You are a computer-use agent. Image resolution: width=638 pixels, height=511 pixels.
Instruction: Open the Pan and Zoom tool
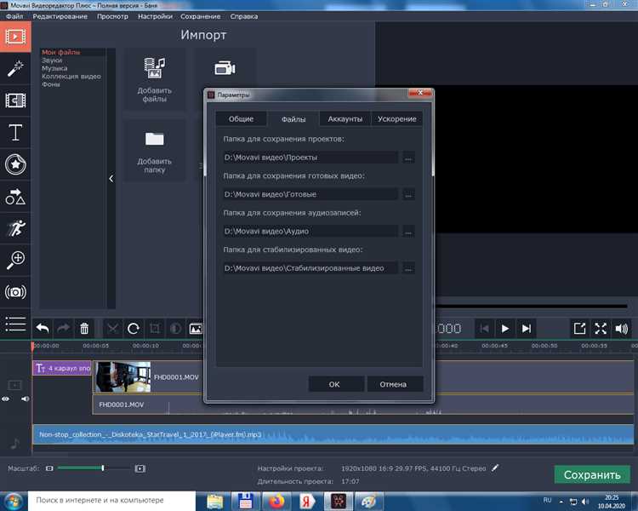point(15,260)
